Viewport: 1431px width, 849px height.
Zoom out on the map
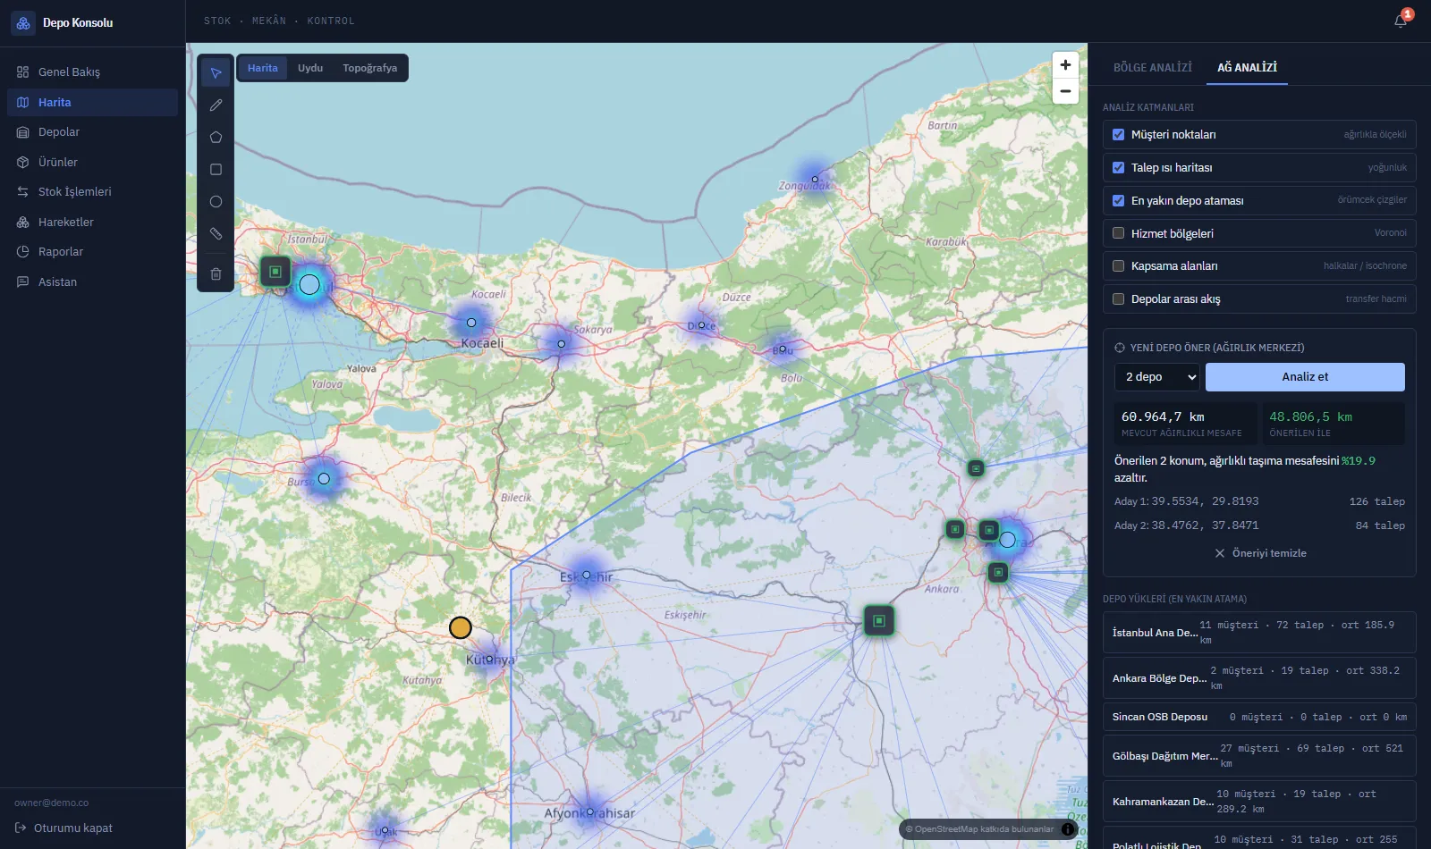click(1065, 91)
